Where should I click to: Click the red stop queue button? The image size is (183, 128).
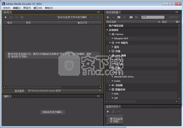(91, 17)
